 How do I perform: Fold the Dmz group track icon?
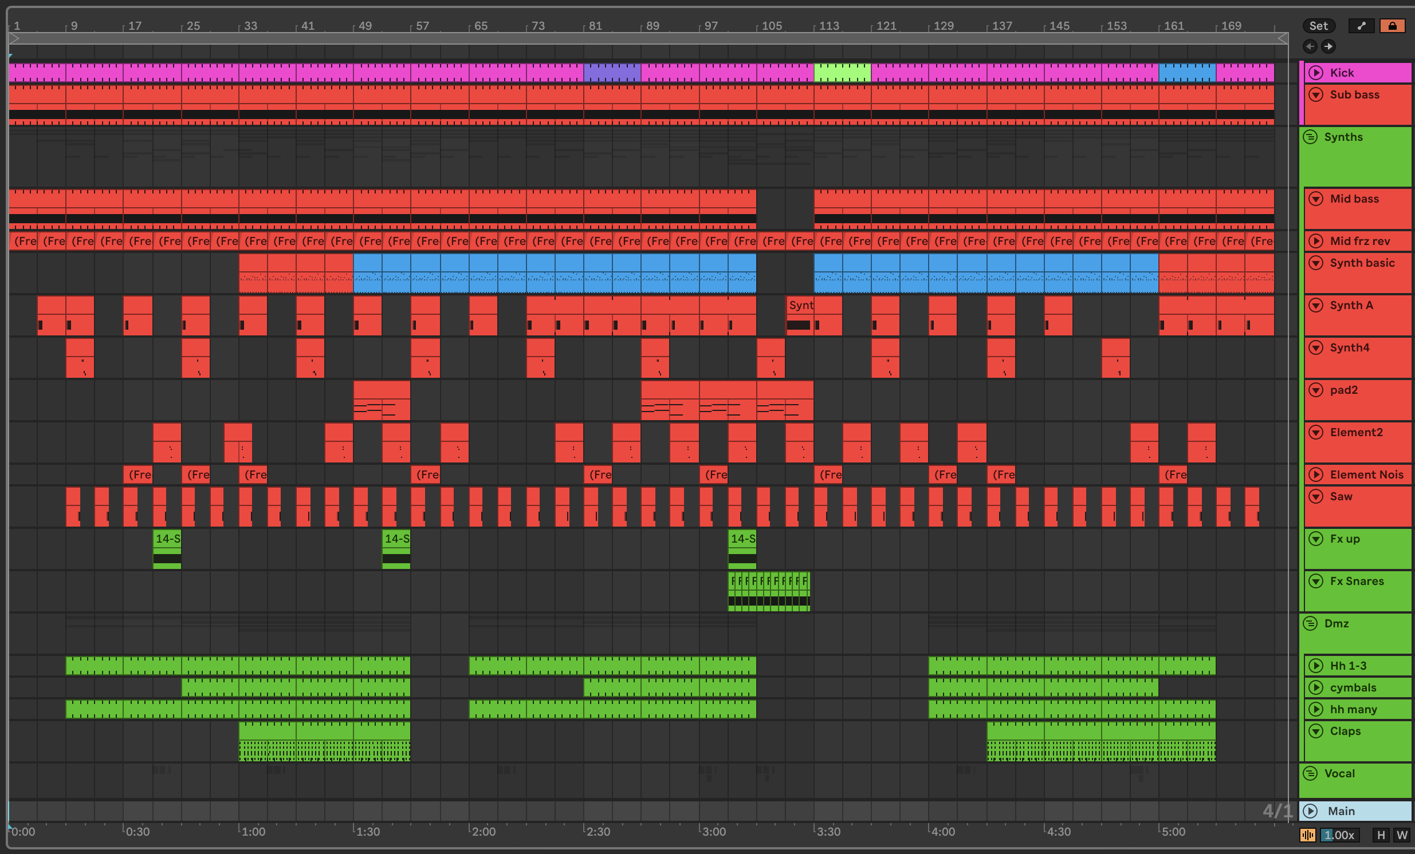click(x=1310, y=623)
